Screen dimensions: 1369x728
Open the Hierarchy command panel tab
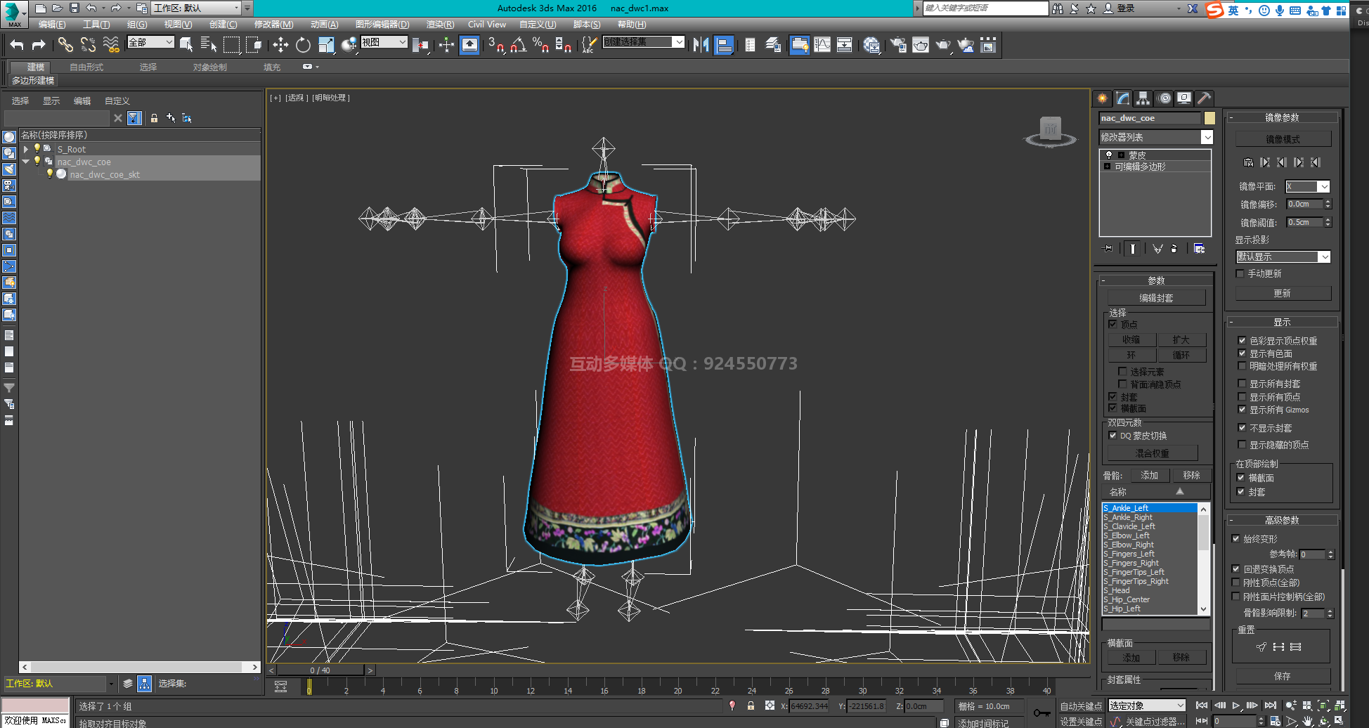point(1143,98)
